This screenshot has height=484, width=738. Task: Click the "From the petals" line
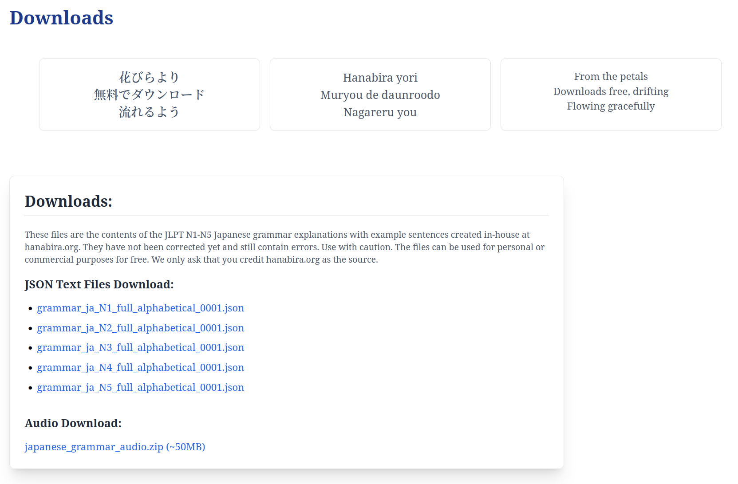coord(611,76)
